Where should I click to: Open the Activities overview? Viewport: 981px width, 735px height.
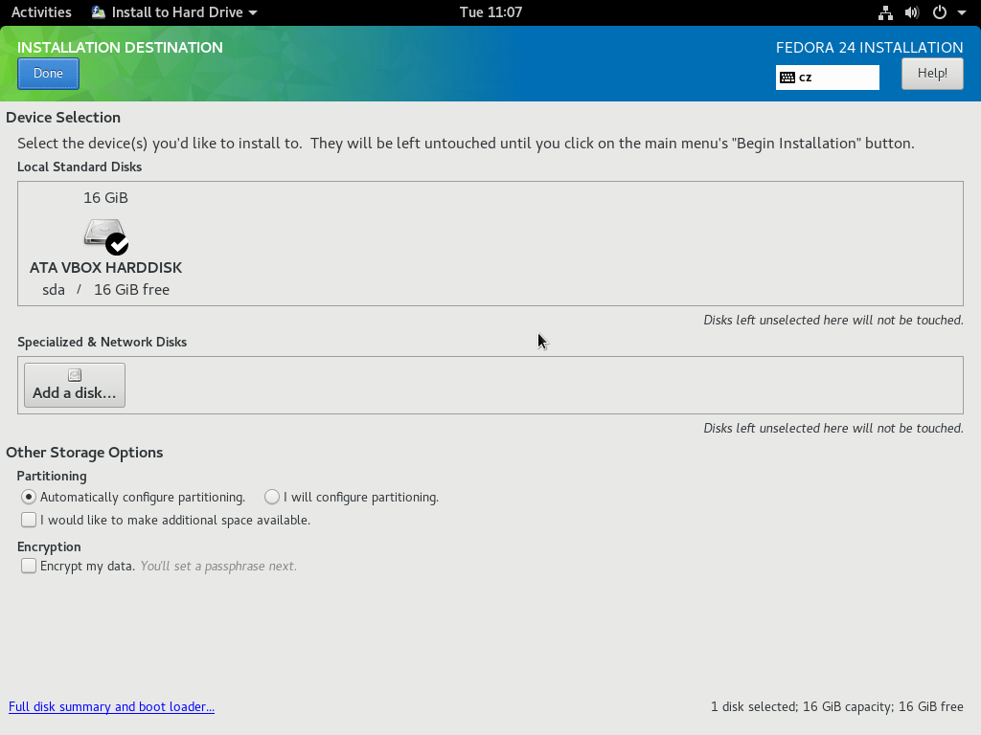click(x=41, y=12)
